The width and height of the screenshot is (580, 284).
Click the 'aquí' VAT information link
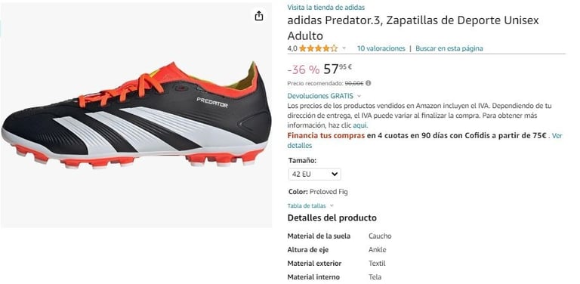(360, 125)
